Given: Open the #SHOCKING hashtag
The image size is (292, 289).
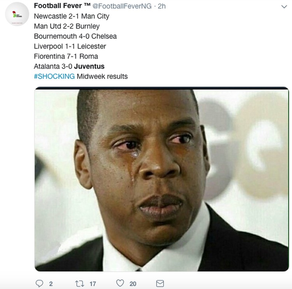Looking at the screenshot, I should tap(54, 77).
